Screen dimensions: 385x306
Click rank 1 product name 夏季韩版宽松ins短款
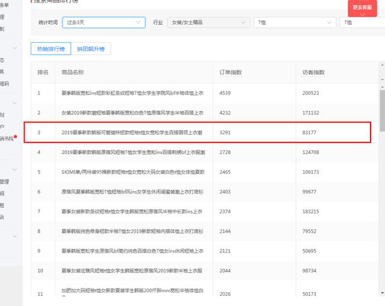132,93
